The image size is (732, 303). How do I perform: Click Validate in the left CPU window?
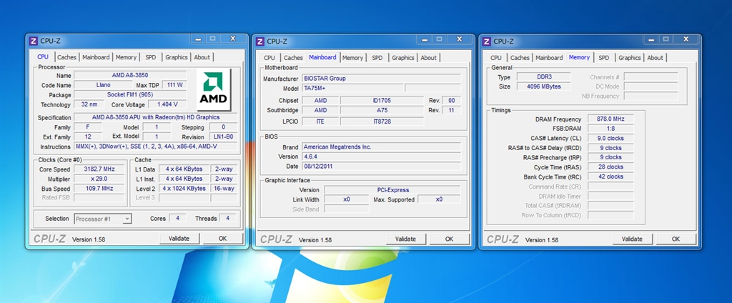[x=179, y=239]
